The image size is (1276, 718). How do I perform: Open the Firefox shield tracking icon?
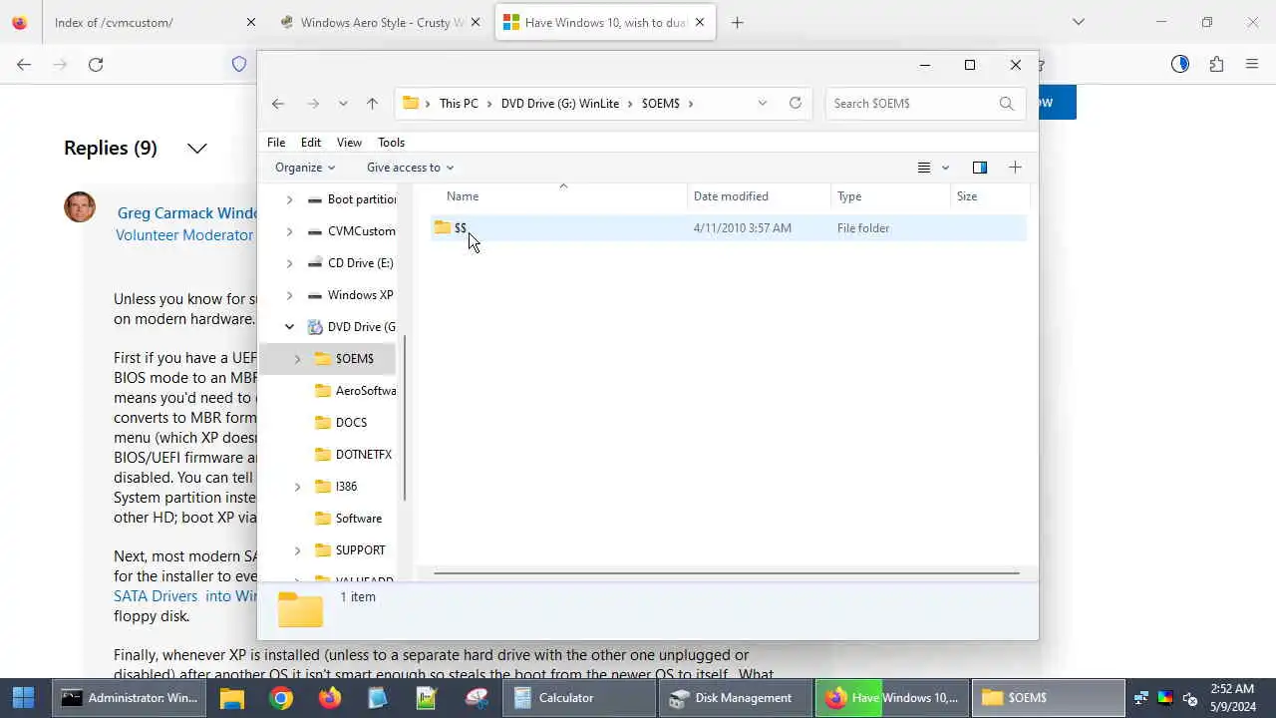[239, 64]
